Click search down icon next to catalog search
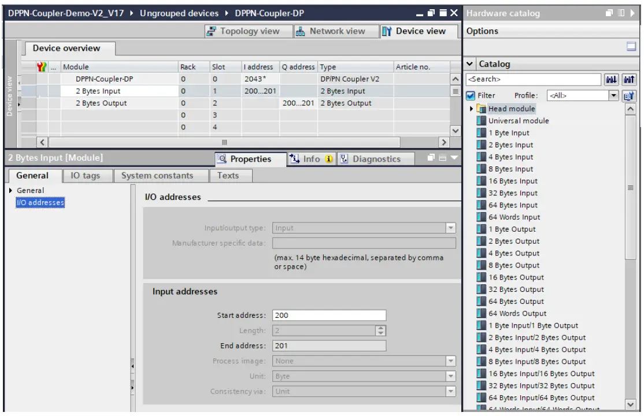The width and height of the screenshot is (644, 416). pyautogui.click(x=611, y=79)
